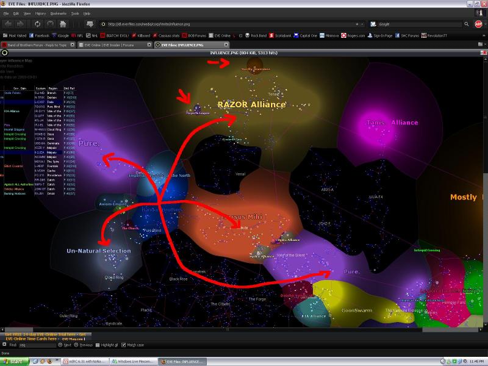Close the find bar with X

point(4,345)
